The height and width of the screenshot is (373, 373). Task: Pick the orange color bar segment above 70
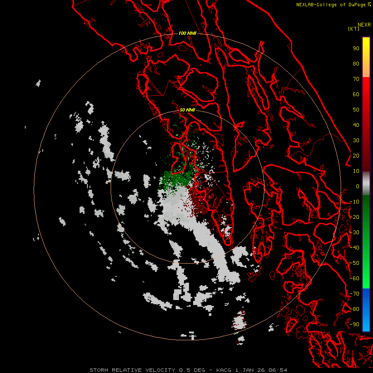tap(366, 71)
